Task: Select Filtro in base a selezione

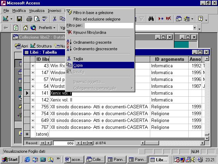Action: [x=100, y=13]
